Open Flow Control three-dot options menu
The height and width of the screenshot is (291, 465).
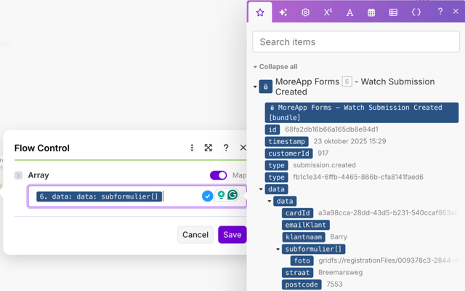pos(192,148)
